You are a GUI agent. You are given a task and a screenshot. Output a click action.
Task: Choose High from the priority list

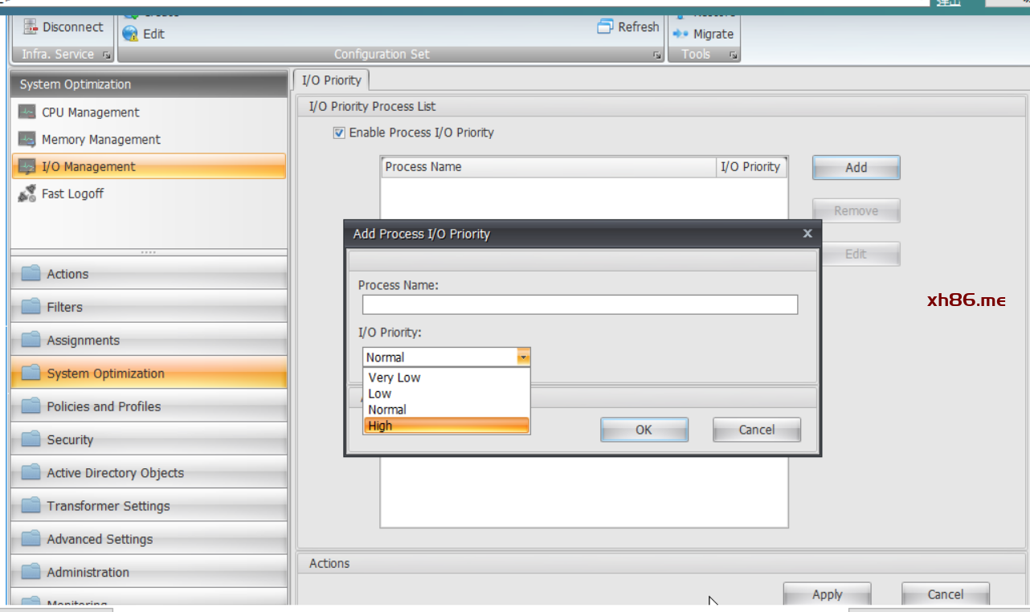(447, 426)
